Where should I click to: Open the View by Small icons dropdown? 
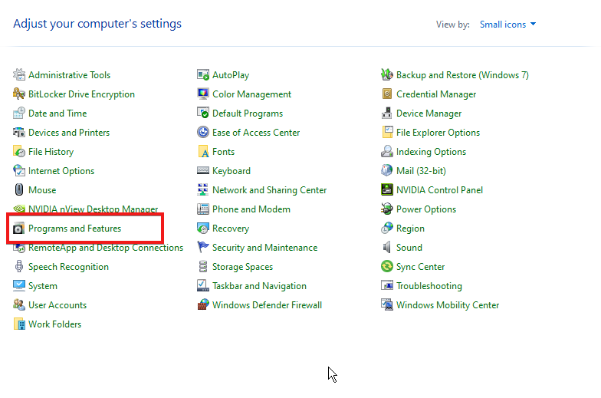click(507, 25)
